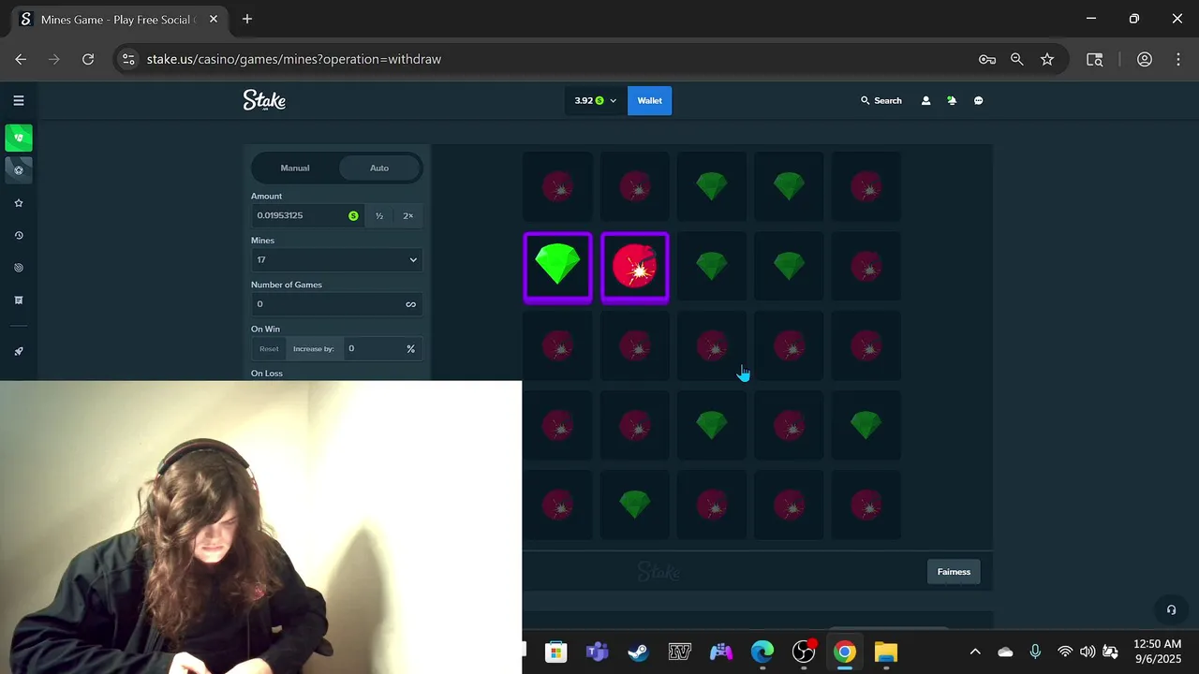
Task: Open the volume tray control
Action: click(x=1088, y=652)
